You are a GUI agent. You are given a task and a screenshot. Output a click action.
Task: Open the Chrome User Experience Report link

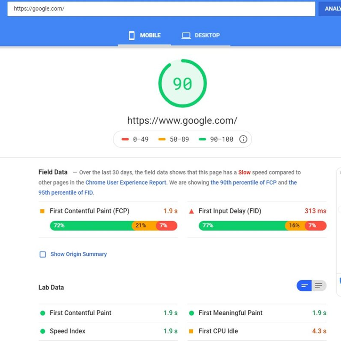[x=126, y=183]
